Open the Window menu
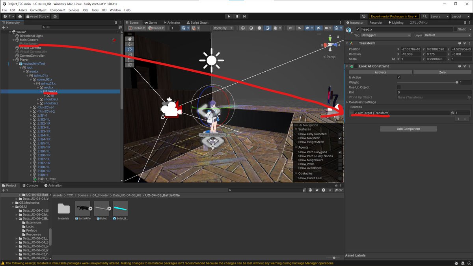This screenshot has width=473, height=266. coord(115,10)
